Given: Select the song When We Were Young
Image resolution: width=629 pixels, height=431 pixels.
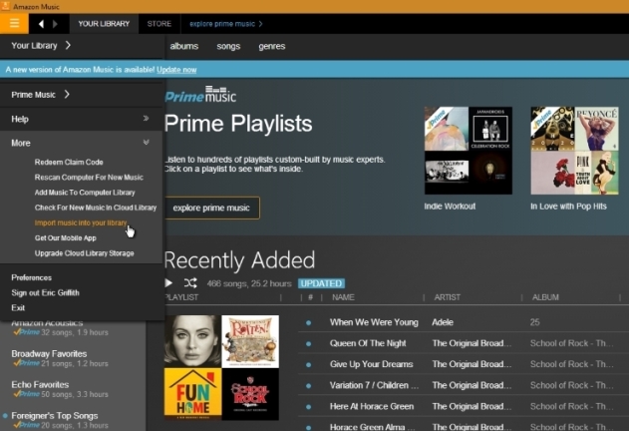Looking at the screenshot, I should pyautogui.click(x=374, y=322).
